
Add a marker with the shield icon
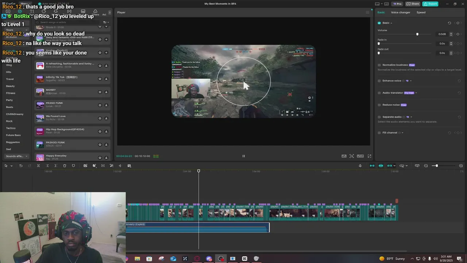pyautogui.click(x=73, y=166)
